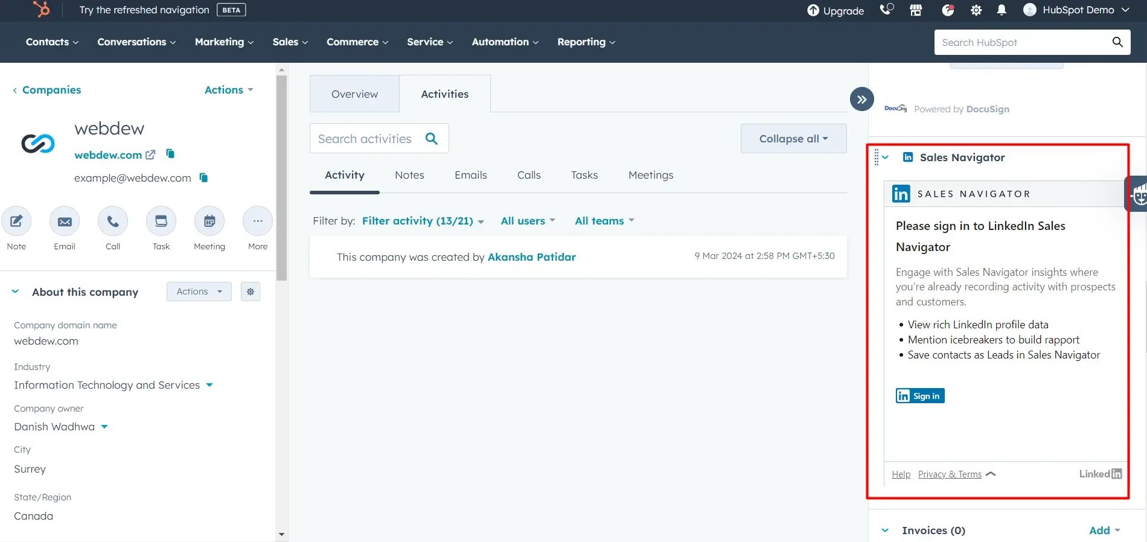The width and height of the screenshot is (1147, 542).
Task: Schedule a Meeting using the calendar icon
Action: click(209, 222)
